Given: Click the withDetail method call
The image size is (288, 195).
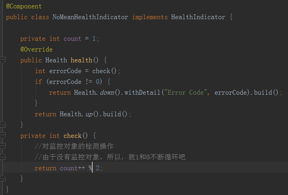Looking at the screenshot, I should (142, 92).
